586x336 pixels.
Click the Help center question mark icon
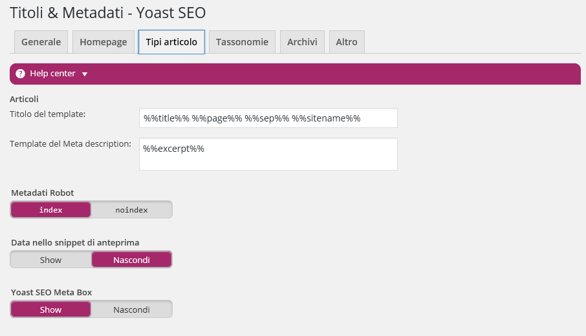click(x=21, y=74)
